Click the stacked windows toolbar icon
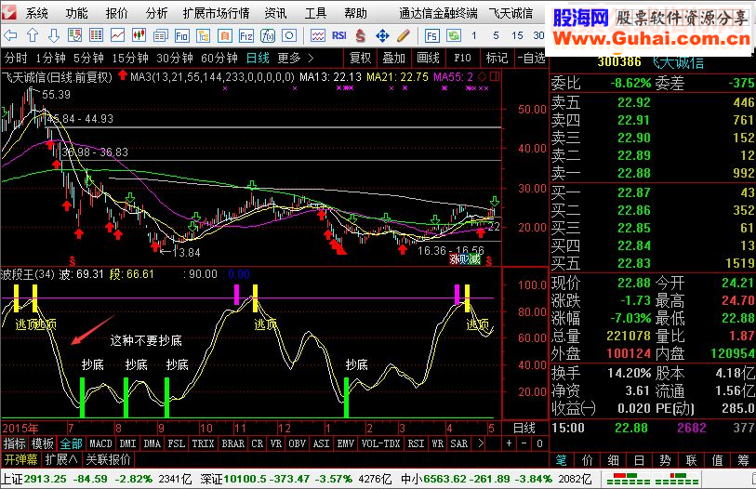This screenshot has width=756, height=489. (161, 35)
